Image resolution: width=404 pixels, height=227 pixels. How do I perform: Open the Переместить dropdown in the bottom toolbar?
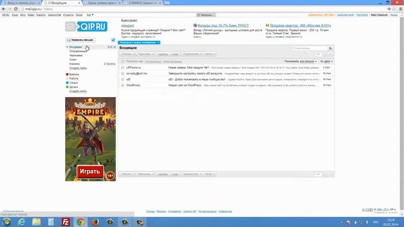192,174
